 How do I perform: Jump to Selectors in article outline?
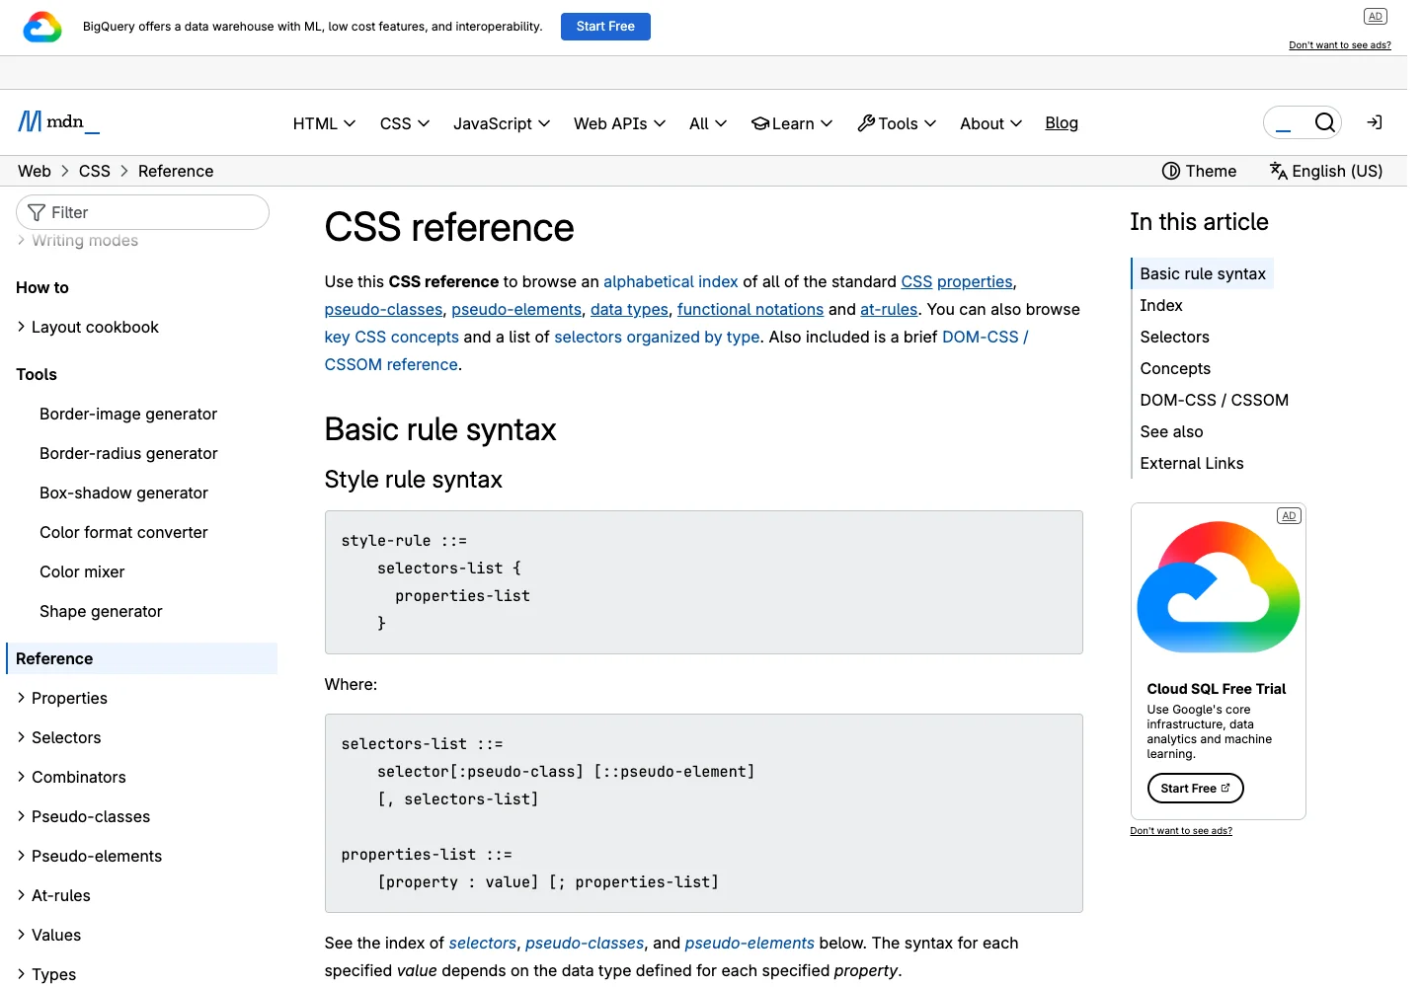click(x=1174, y=337)
